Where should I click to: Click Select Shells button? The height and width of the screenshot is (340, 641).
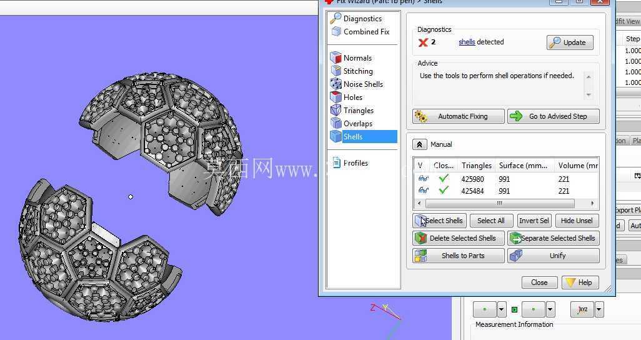[x=439, y=221]
